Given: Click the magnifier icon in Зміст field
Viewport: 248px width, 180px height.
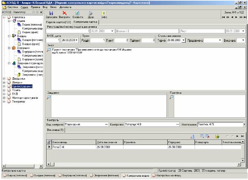Looking at the screenshot, I should click(49, 50).
